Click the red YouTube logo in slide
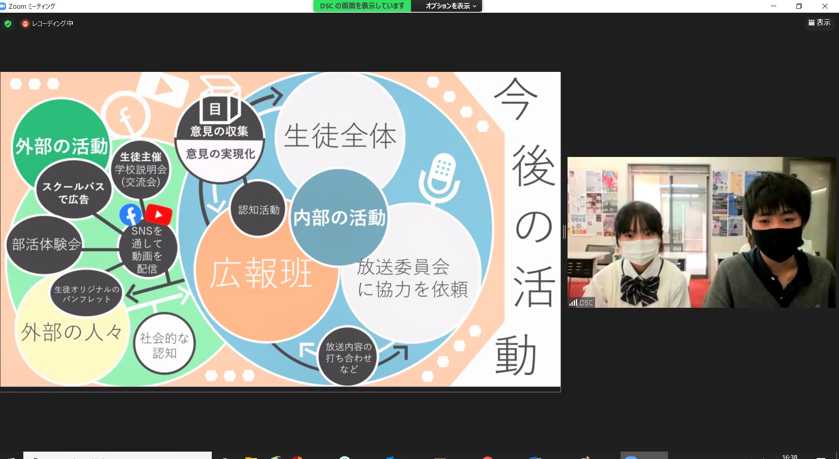Viewport: 839px width, 459px height. pos(158,215)
